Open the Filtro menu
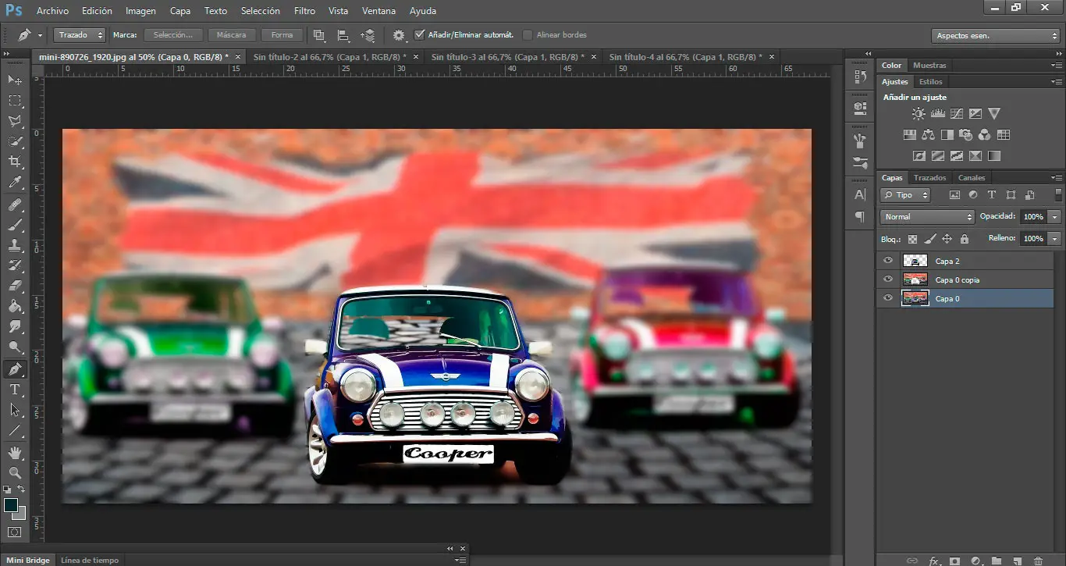The image size is (1066, 566). coord(304,11)
